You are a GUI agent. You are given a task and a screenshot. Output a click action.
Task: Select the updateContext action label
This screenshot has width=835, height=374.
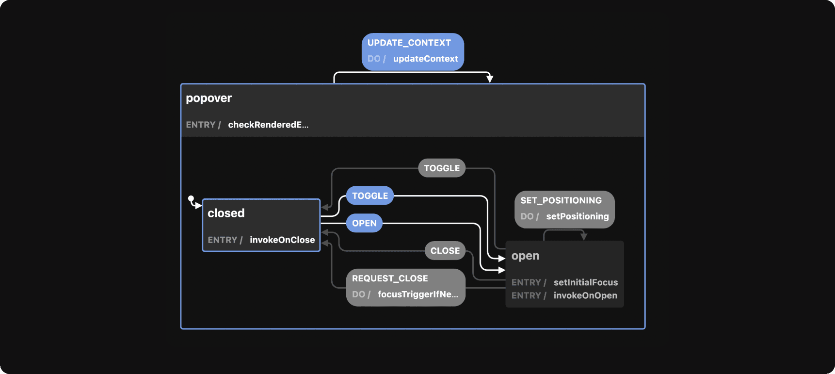pyautogui.click(x=425, y=59)
